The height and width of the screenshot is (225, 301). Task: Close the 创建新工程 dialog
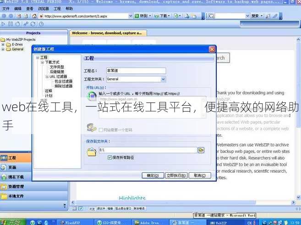point(212,50)
